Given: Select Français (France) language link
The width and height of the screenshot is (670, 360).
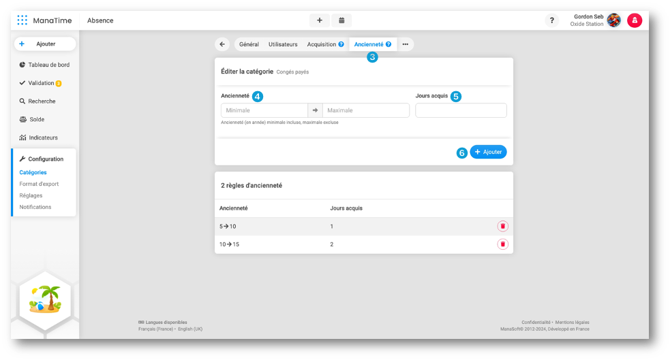Looking at the screenshot, I should click(155, 329).
